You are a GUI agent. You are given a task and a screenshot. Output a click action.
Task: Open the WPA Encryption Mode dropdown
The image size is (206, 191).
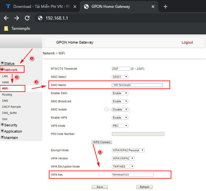click(123, 166)
